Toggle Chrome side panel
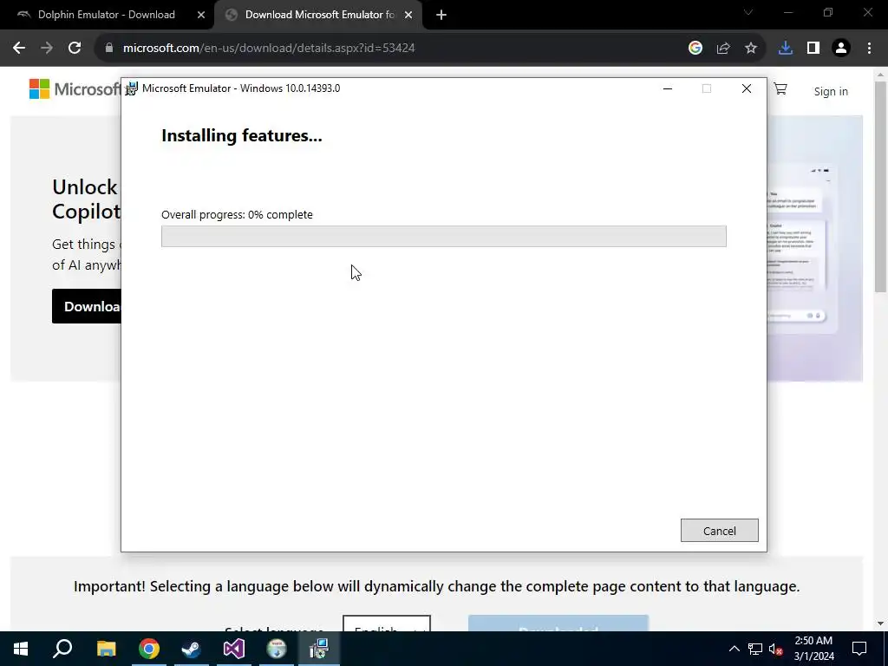 (x=813, y=49)
